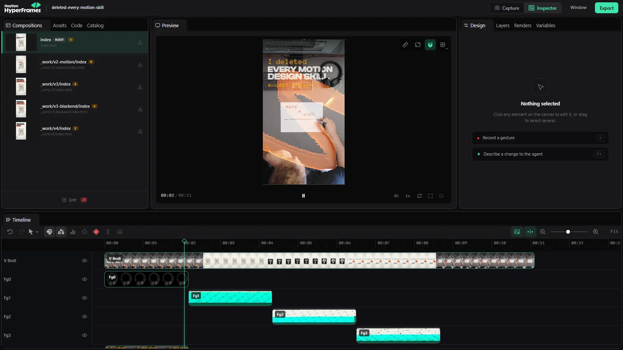Click the ruler icon in preview

[405, 45]
